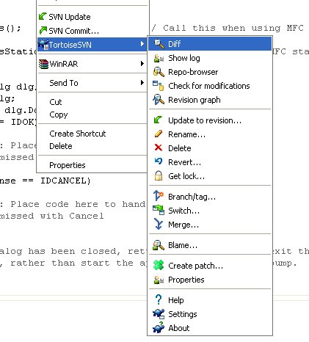Choose Create patch... menu entry

point(210,266)
